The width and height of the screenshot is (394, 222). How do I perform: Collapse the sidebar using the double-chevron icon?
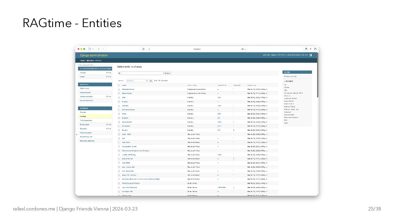[x=77, y=135]
